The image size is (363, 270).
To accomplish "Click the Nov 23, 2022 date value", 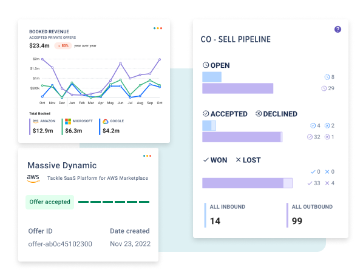I will pos(131,244).
